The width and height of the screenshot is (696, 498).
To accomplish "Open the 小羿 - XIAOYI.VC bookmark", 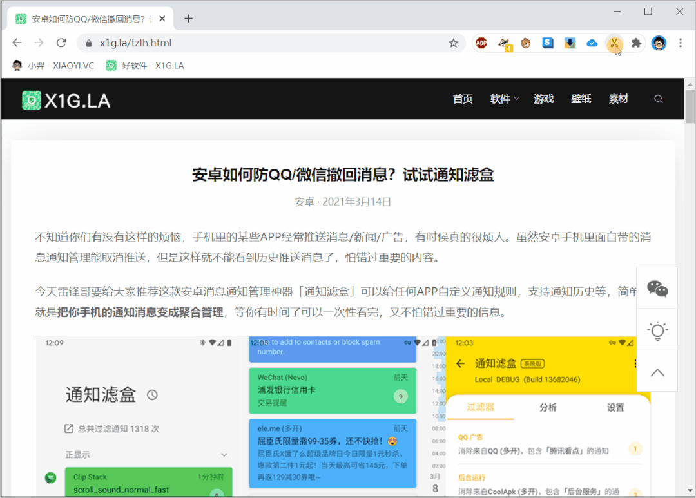I will [x=53, y=66].
